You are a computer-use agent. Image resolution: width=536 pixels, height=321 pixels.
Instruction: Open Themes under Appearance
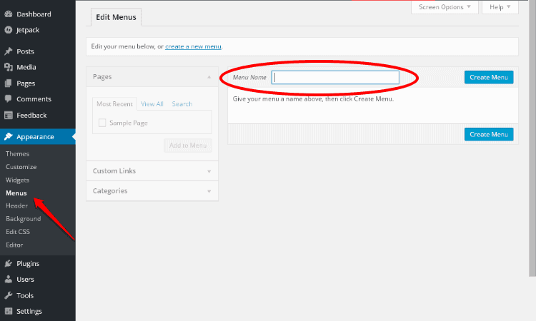17,154
